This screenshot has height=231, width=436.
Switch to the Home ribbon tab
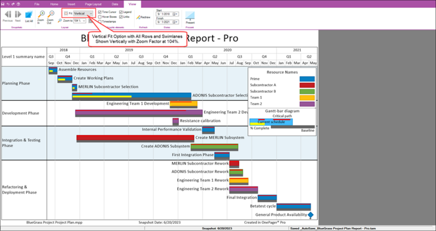tap(54, 4)
